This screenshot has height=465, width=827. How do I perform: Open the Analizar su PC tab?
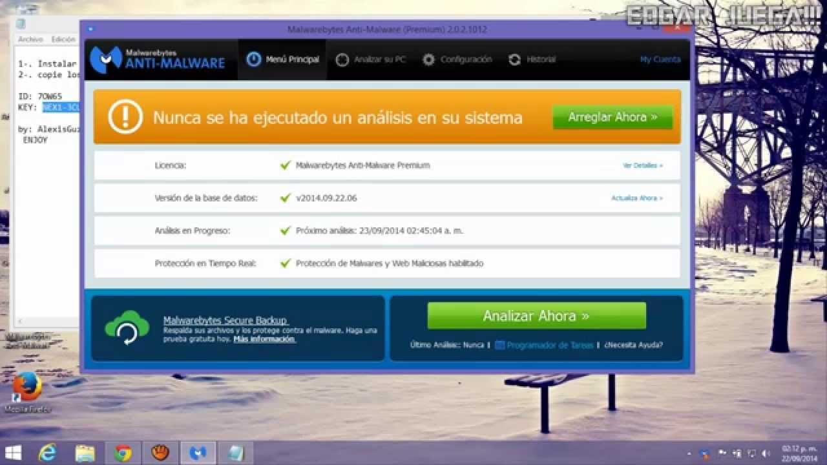pyautogui.click(x=371, y=59)
